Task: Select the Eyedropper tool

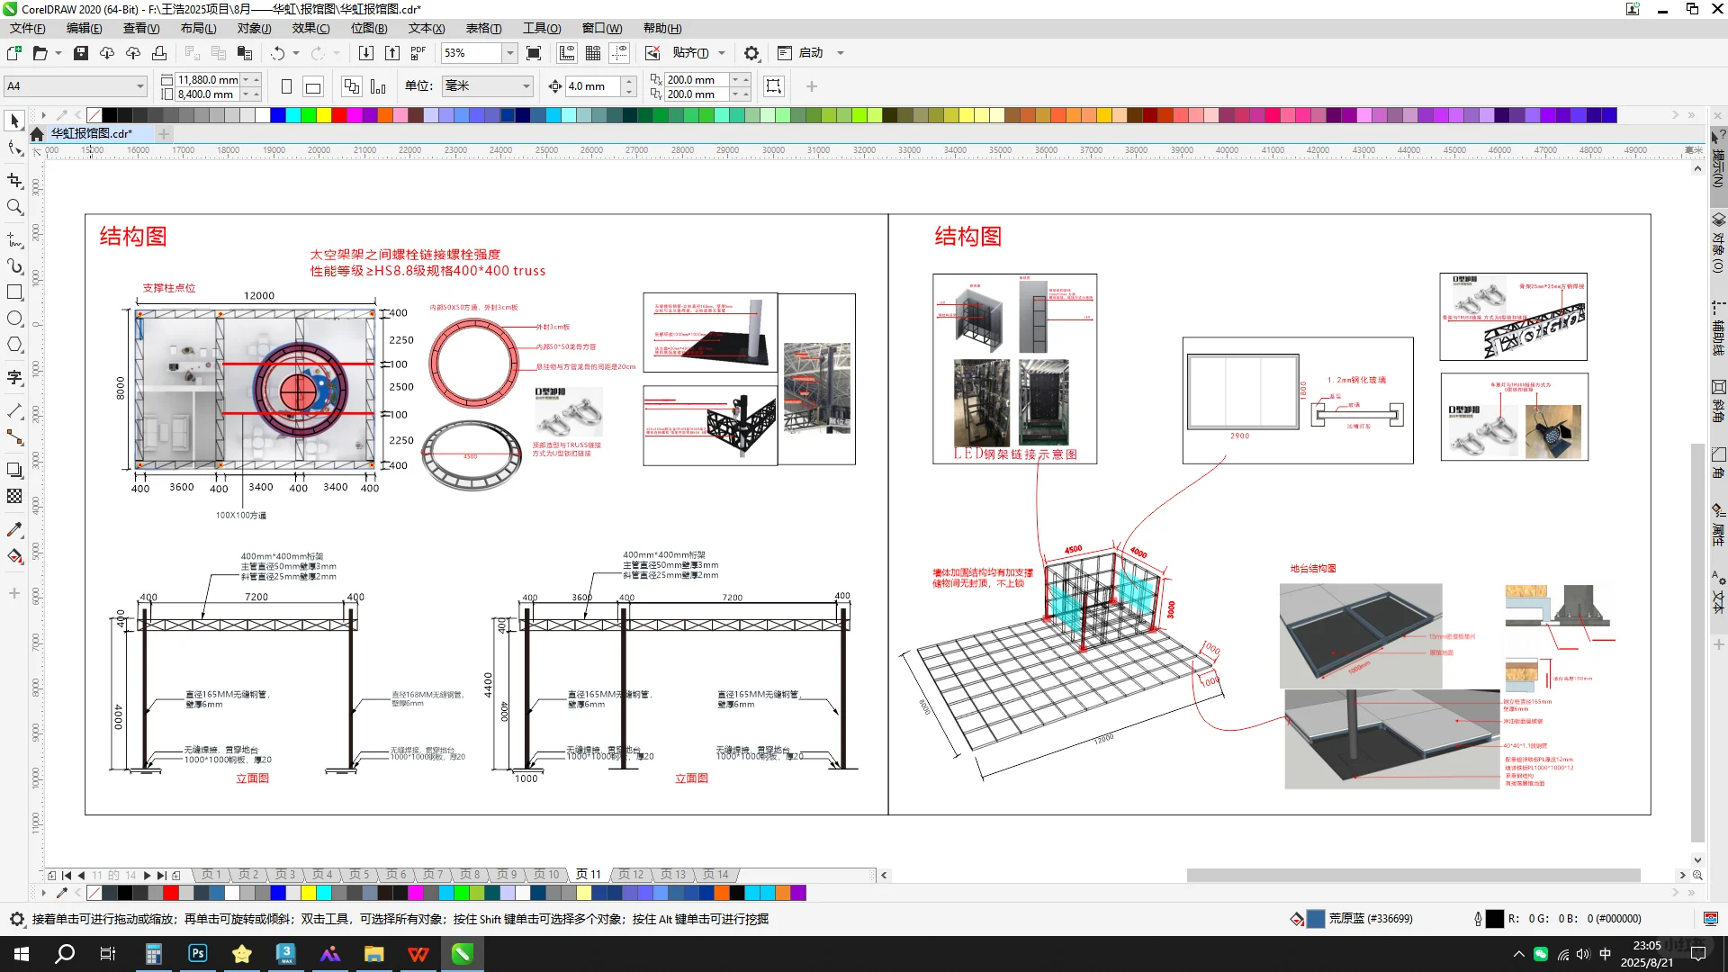Action: point(14,529)
